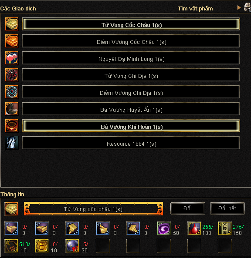The width and height of the screenshot is (251, 258).
Task: Click the Đổi hết exchange-all button
Action: (x=227, y=208)
